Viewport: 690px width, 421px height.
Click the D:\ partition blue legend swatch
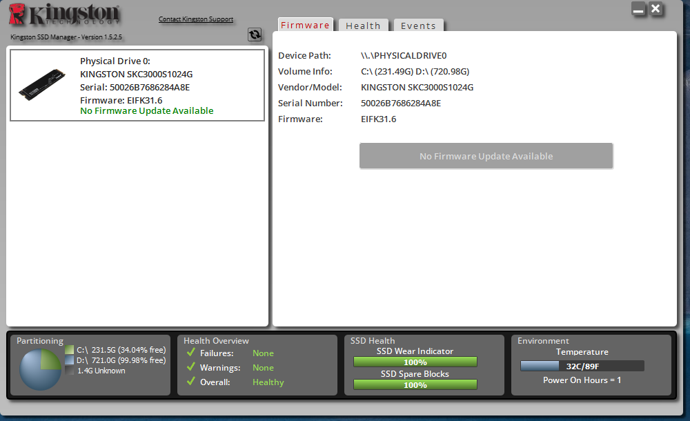click(69, 360)
